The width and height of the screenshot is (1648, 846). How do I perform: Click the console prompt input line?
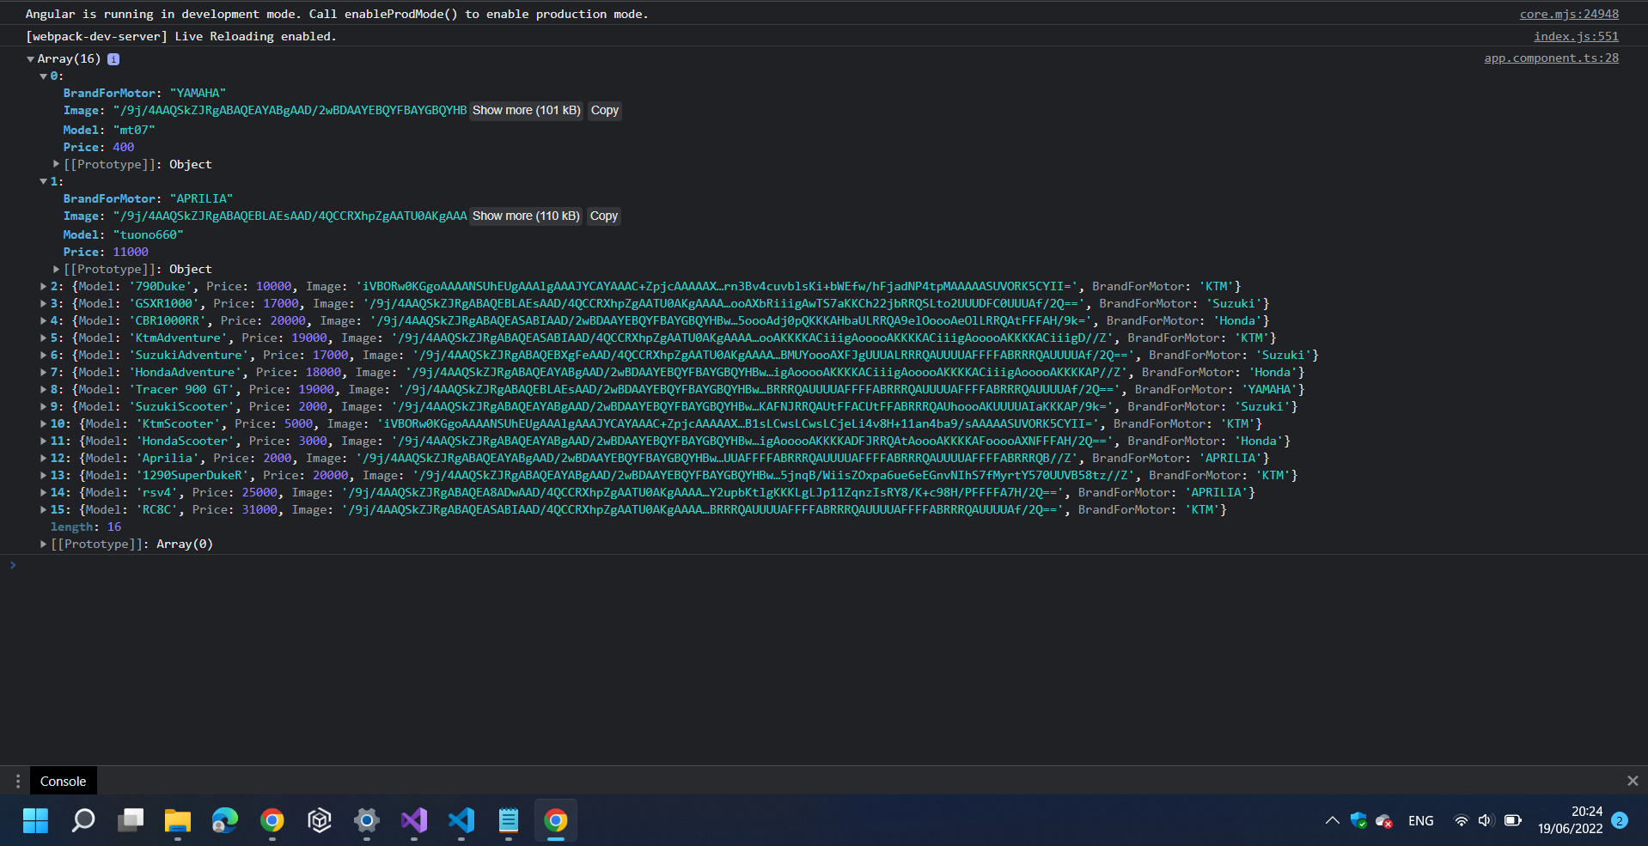[825, 565]
